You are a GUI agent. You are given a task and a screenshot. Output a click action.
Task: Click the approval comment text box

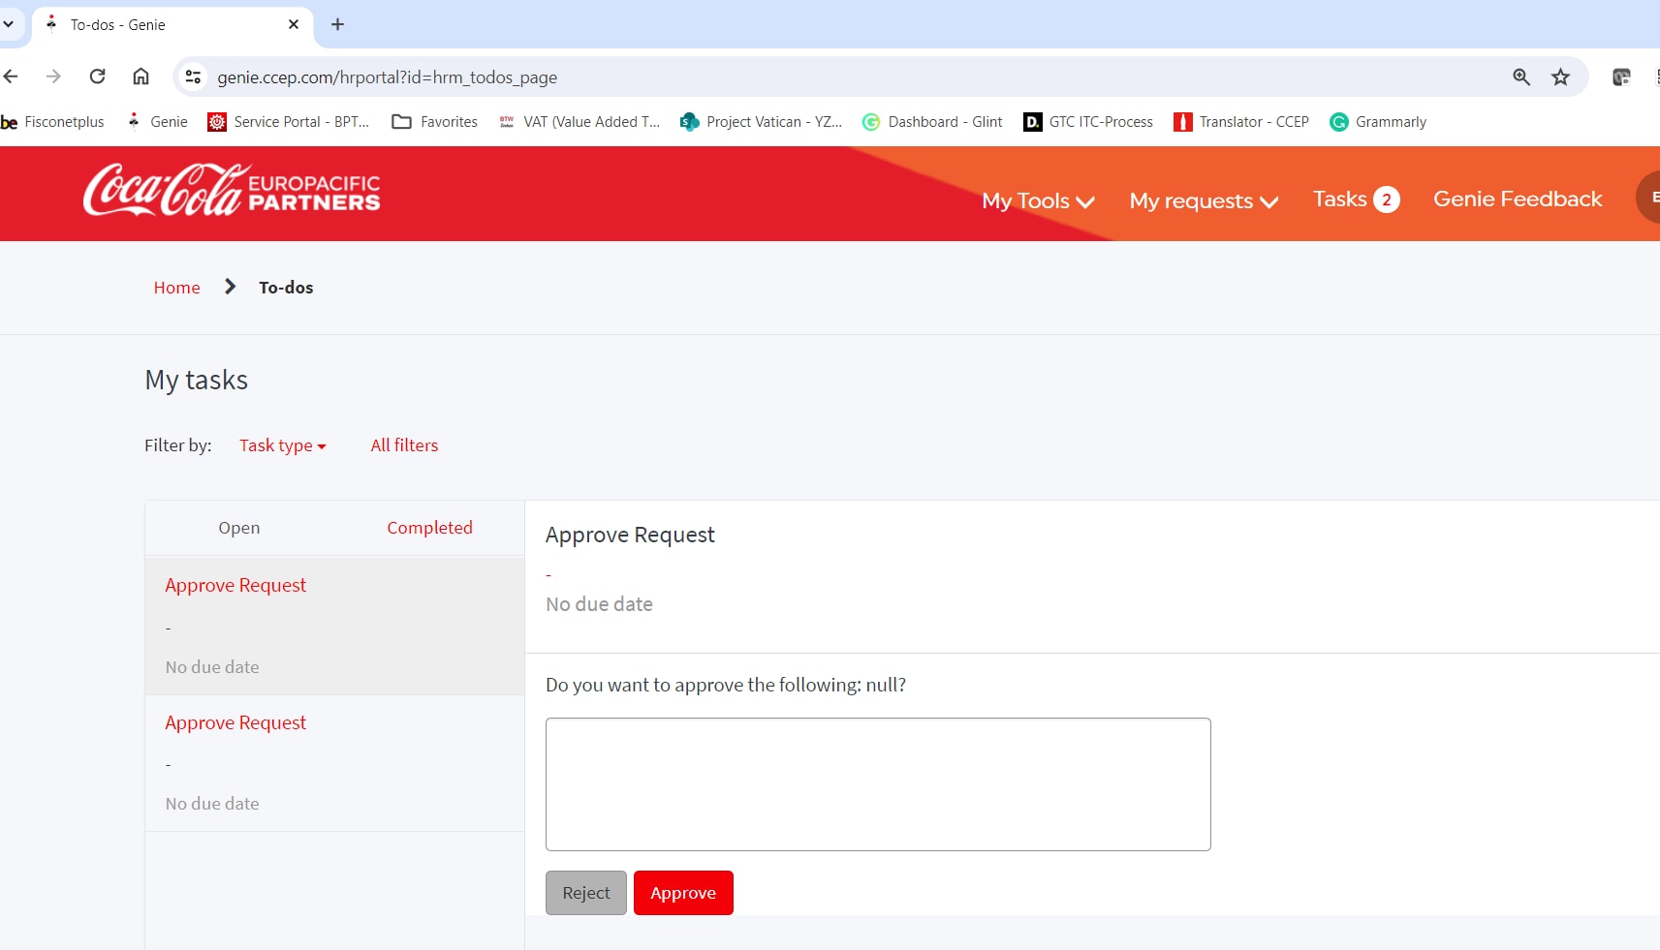pos(878,784)
